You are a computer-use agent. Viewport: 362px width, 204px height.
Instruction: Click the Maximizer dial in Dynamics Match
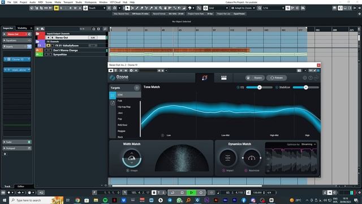[x=252, y=158]
